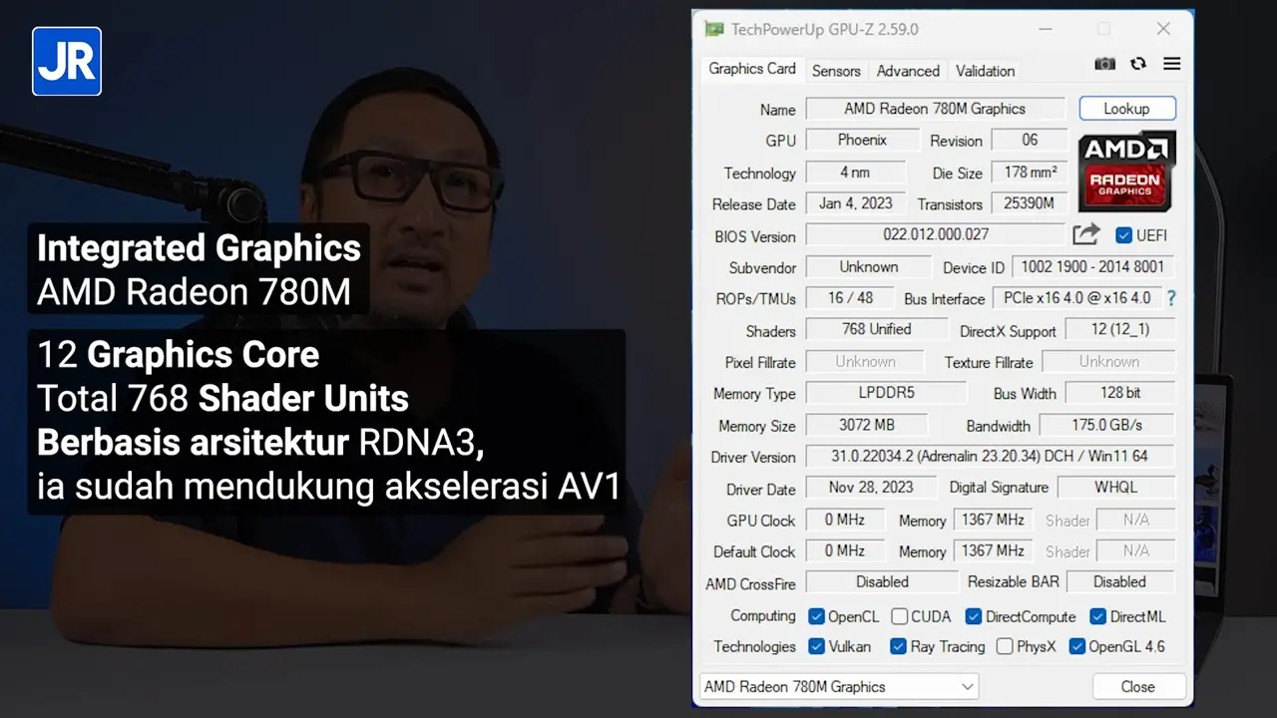The height and width of the screenshot is (718, 1277).
Task: Click the Device ID value 1002 1900 - 2014 8001
Action: [1092, 266]
